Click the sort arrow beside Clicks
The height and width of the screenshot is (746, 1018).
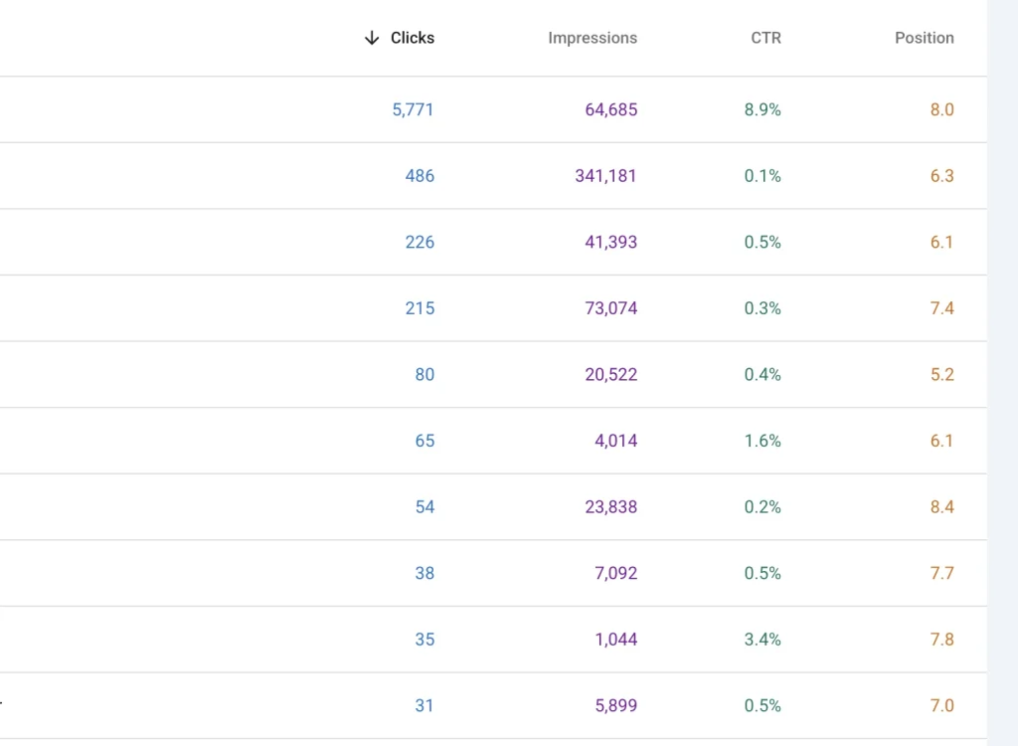[x=372, y=38]
